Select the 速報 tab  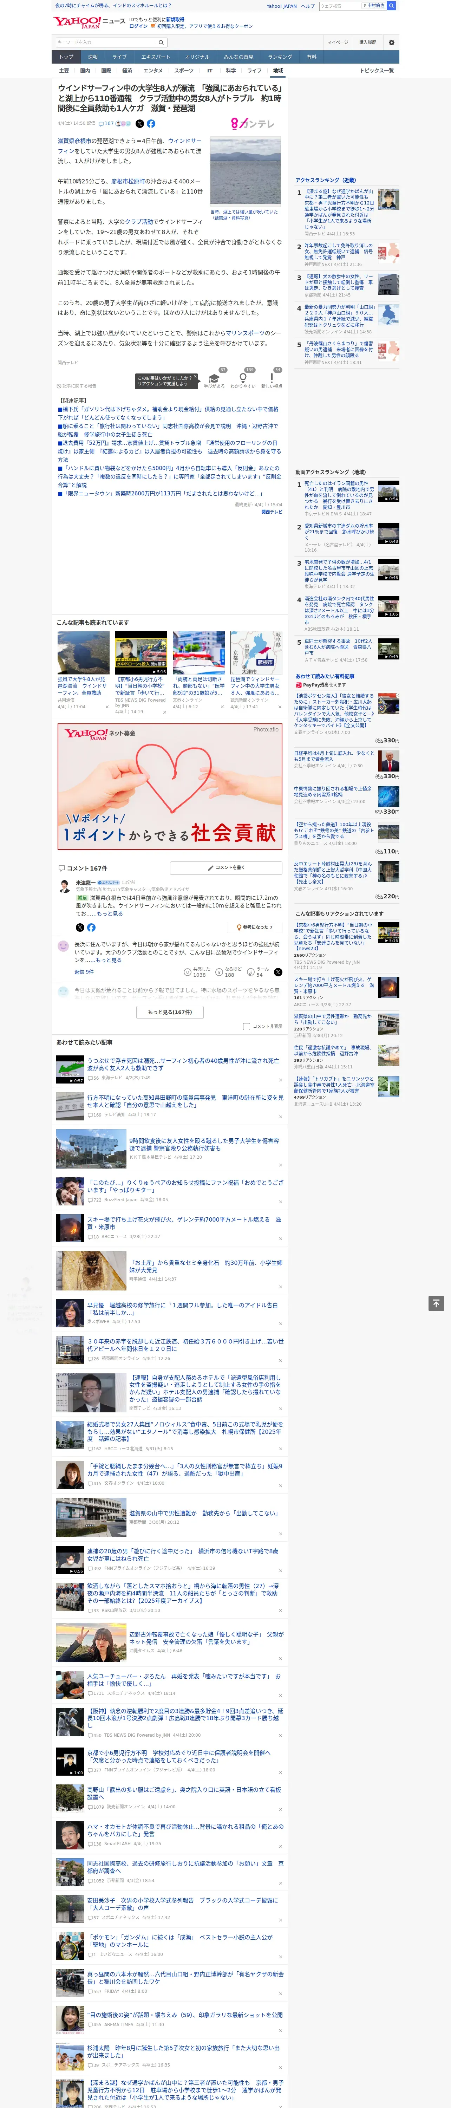[x=92, y=57]
